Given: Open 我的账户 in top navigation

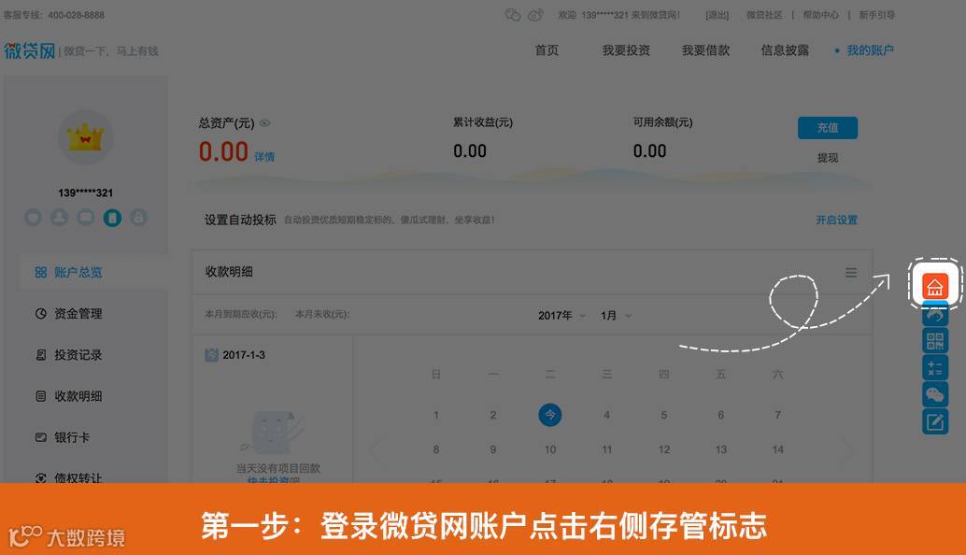Looking at the screenshot, I should coord(869,50).
